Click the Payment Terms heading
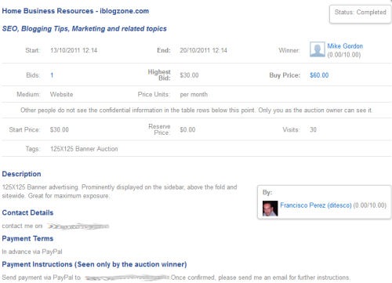 coord(27,238)
